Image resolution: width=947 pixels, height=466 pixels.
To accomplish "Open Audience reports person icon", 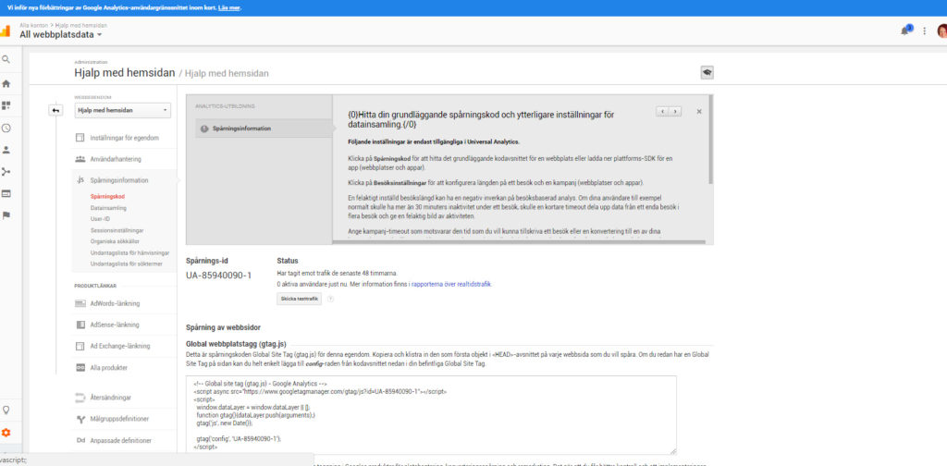I will [6, 150].
